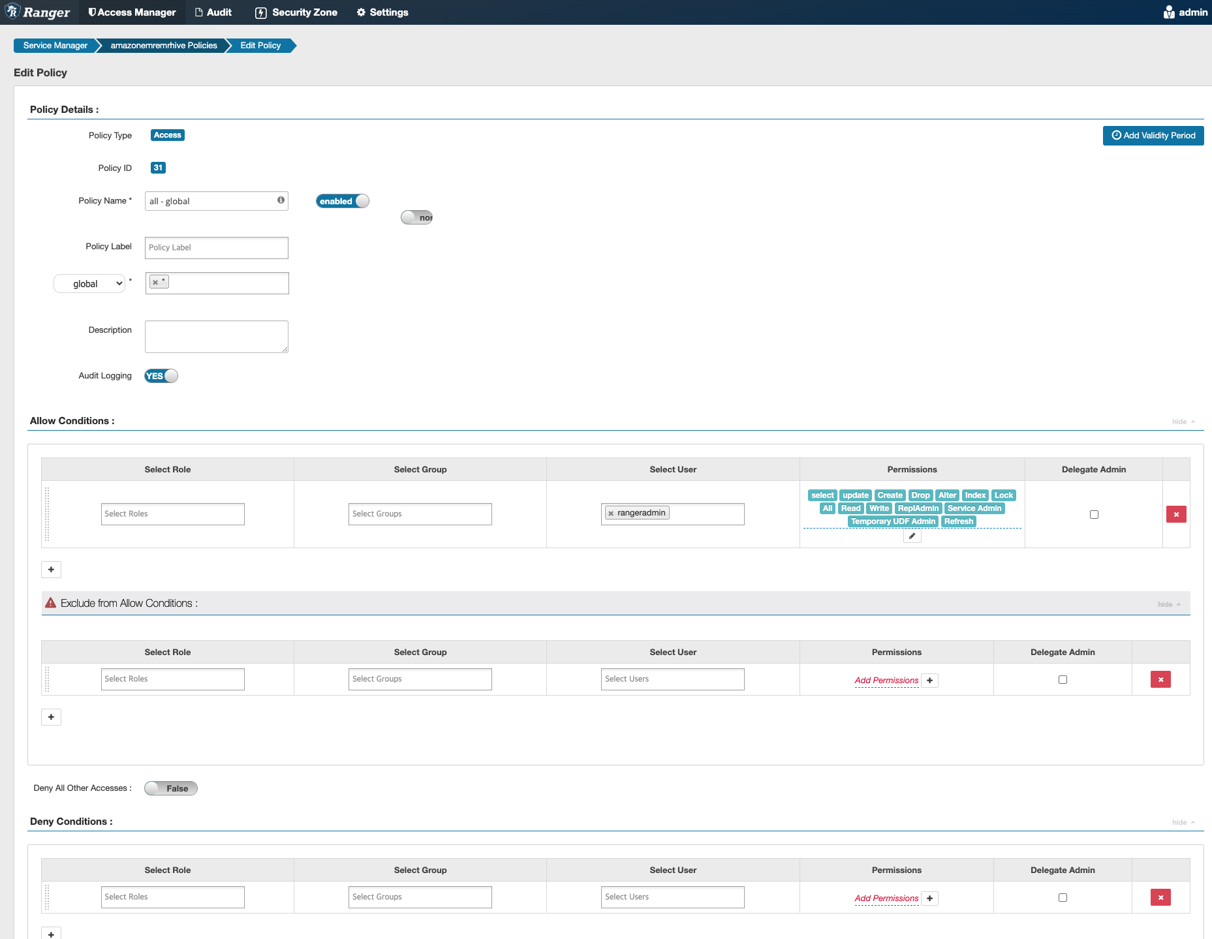The image size is (1212, 939).
Task: Delete the Exclude from Allow Conditions row
Action: tap(1160, 679)
